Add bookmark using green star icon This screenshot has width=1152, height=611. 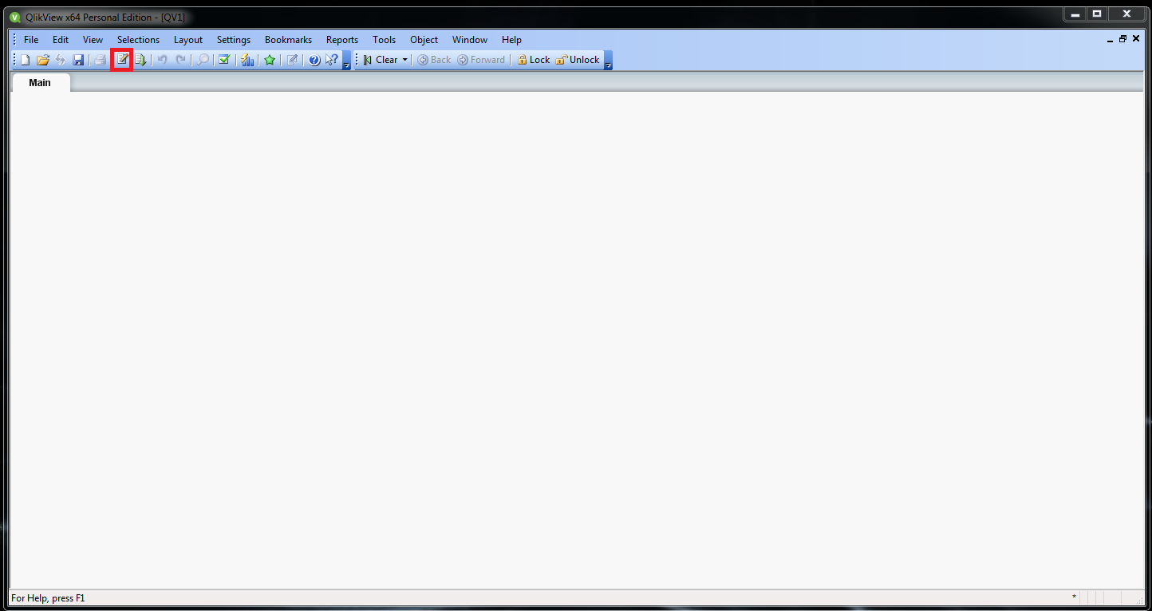(x=270, y=60)
